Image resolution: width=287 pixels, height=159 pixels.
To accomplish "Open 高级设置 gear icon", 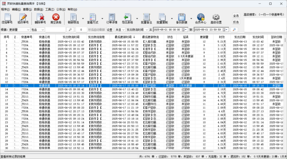I will pos(216,17).
